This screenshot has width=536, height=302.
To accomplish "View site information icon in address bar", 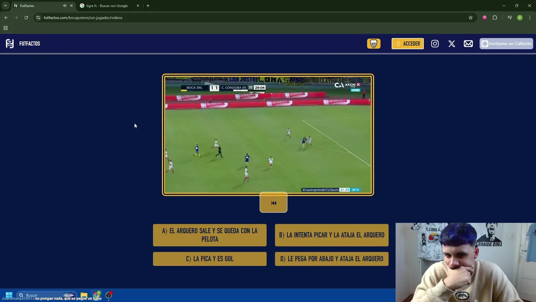I will [x=38, y=18].
